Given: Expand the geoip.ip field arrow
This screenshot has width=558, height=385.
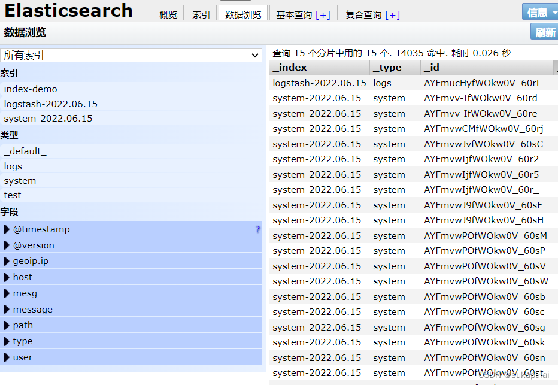Looking at the screenshot, I should tap(7, 261).
